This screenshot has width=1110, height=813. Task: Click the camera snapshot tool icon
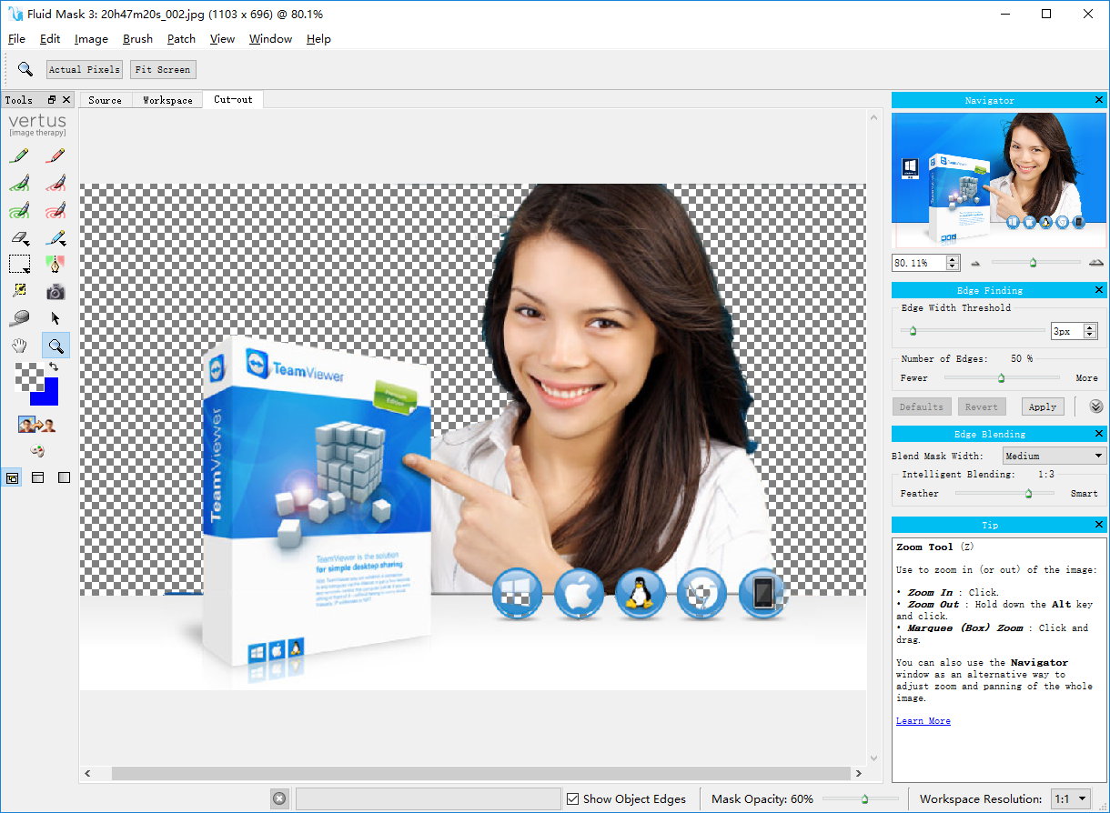[55, 292]
